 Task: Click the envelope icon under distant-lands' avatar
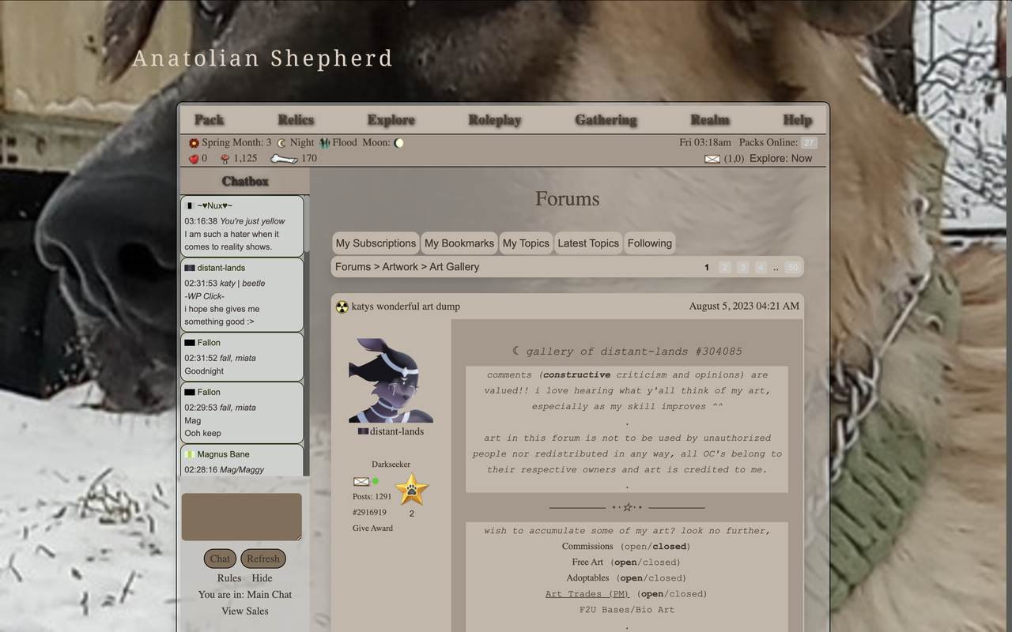click(361, 481)
